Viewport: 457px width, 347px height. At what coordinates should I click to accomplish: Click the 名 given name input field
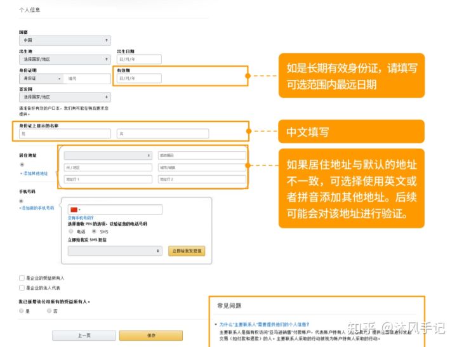click(162, 134)
